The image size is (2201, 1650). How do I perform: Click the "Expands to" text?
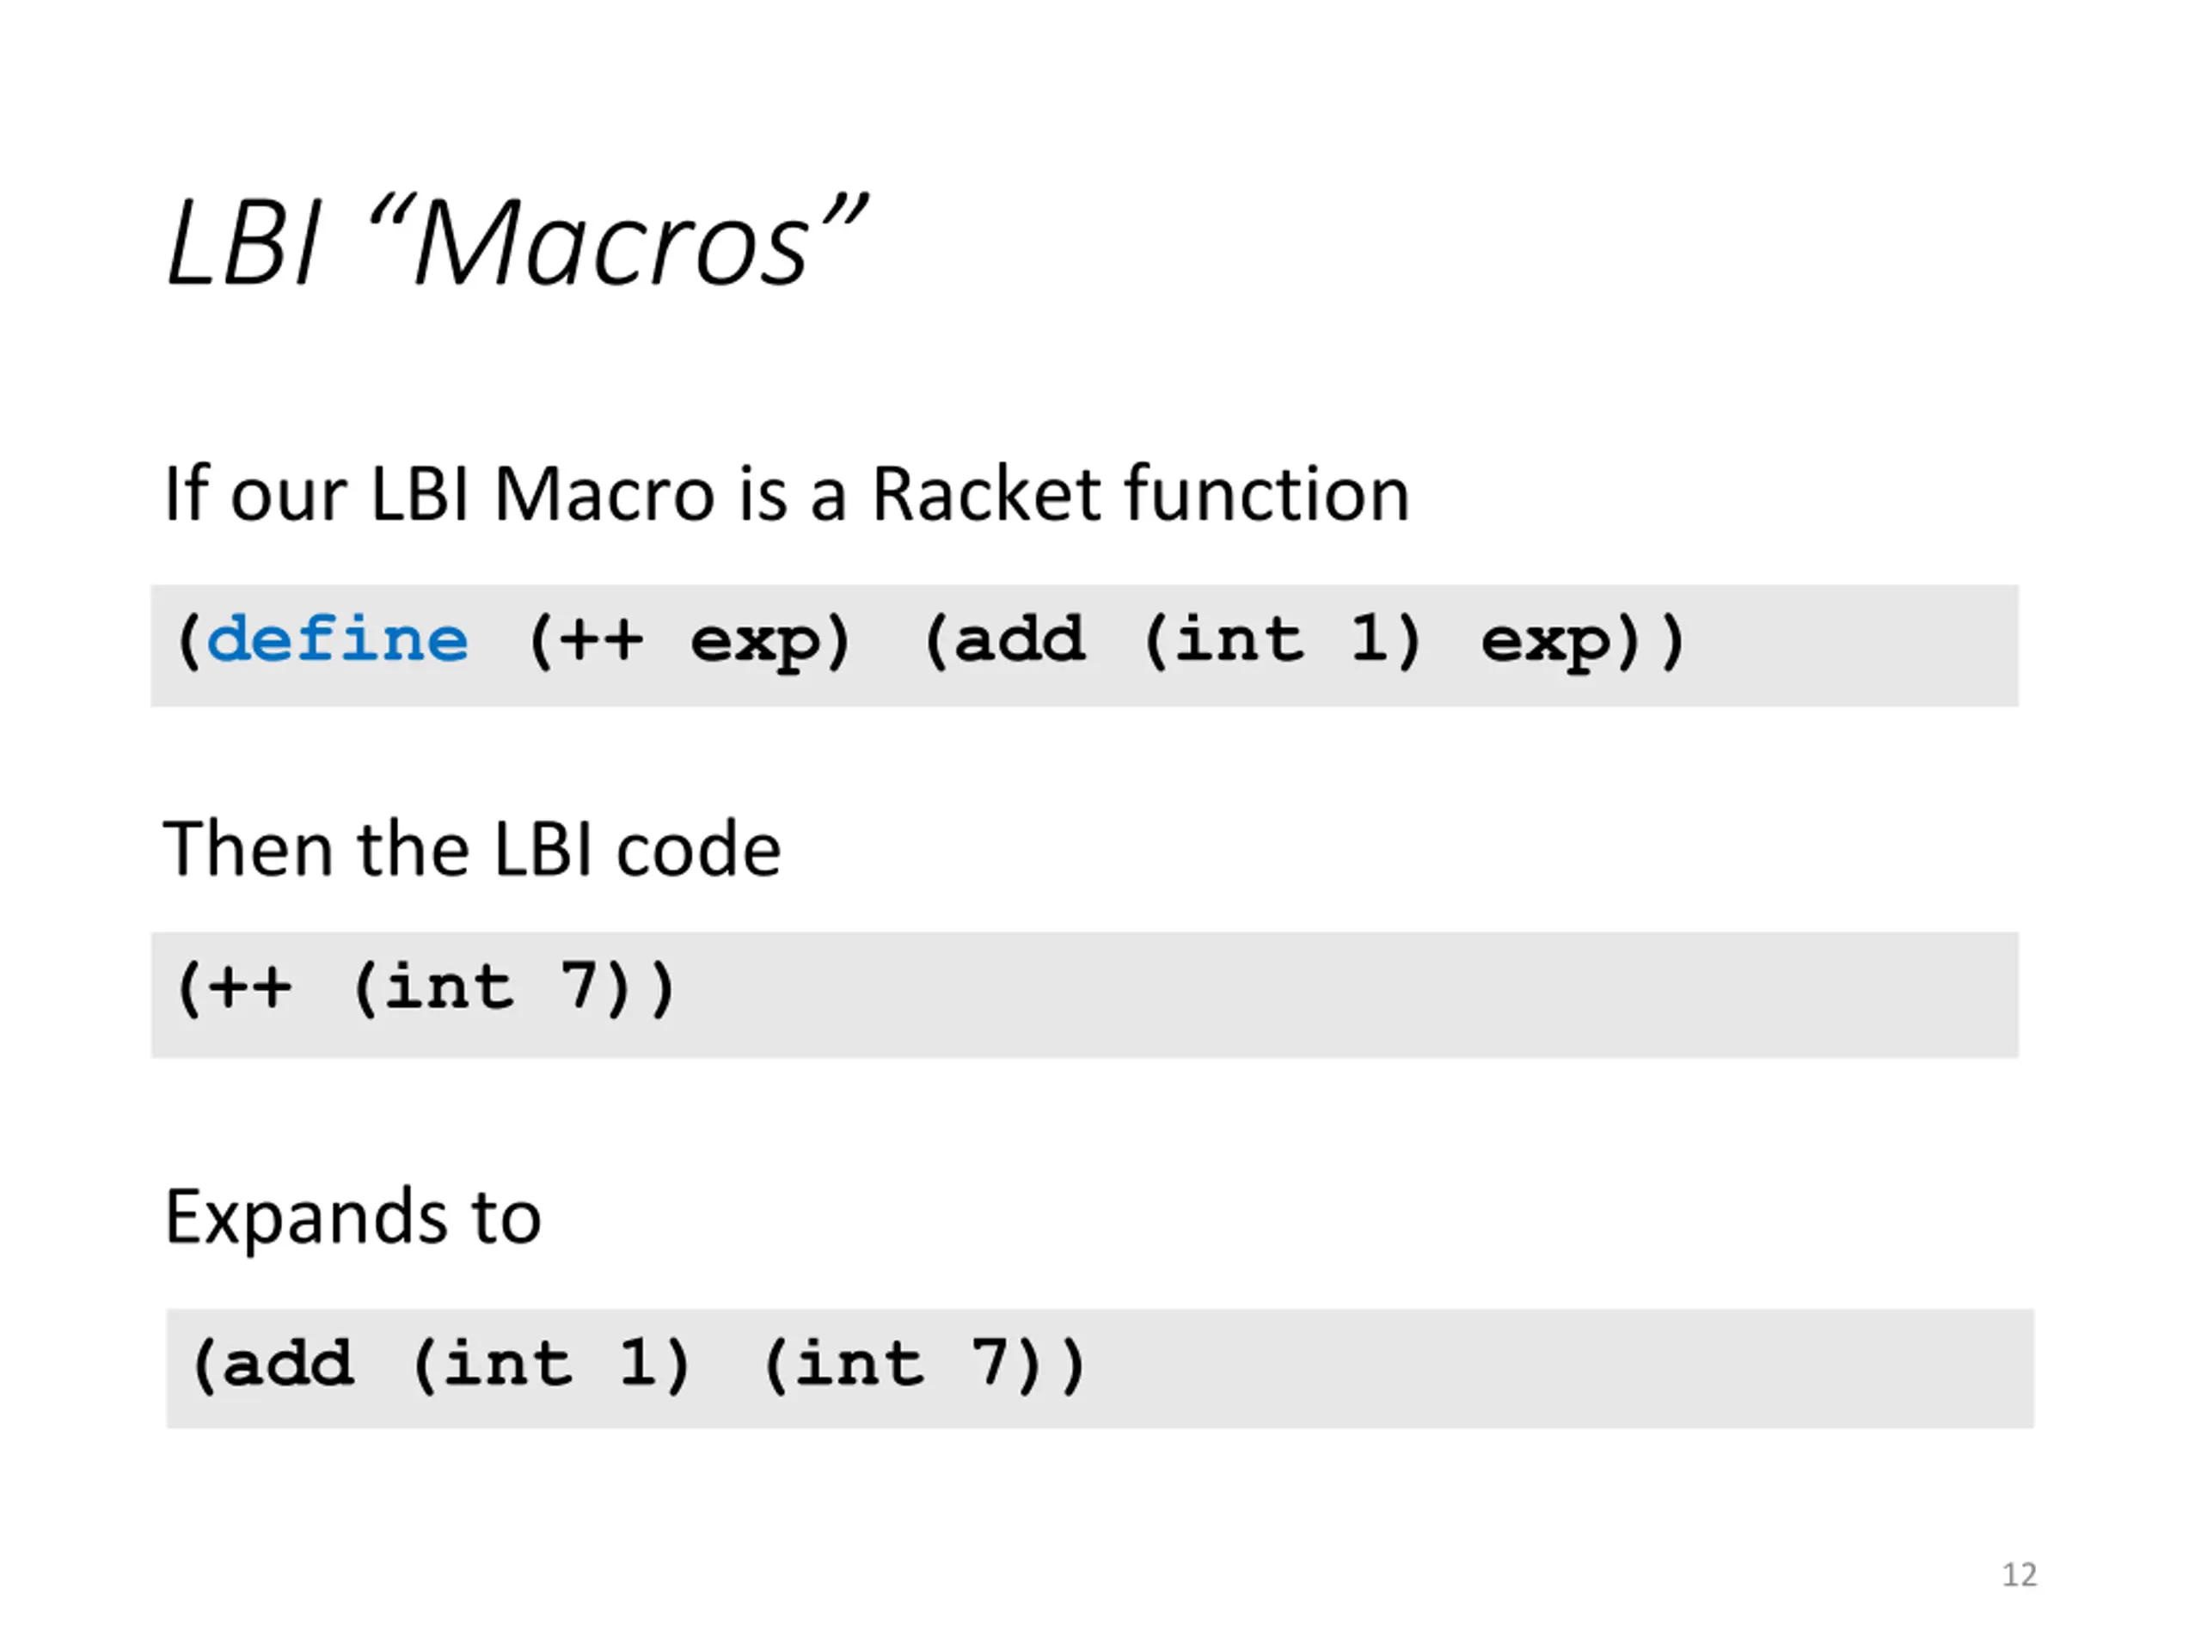[353, 1218]
